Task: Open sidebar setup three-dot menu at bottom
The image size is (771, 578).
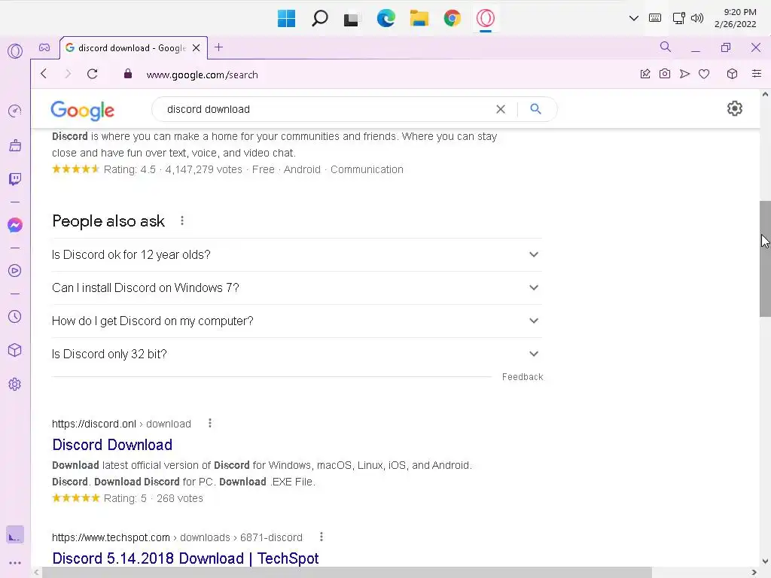Action: click(x=15, y=563)
